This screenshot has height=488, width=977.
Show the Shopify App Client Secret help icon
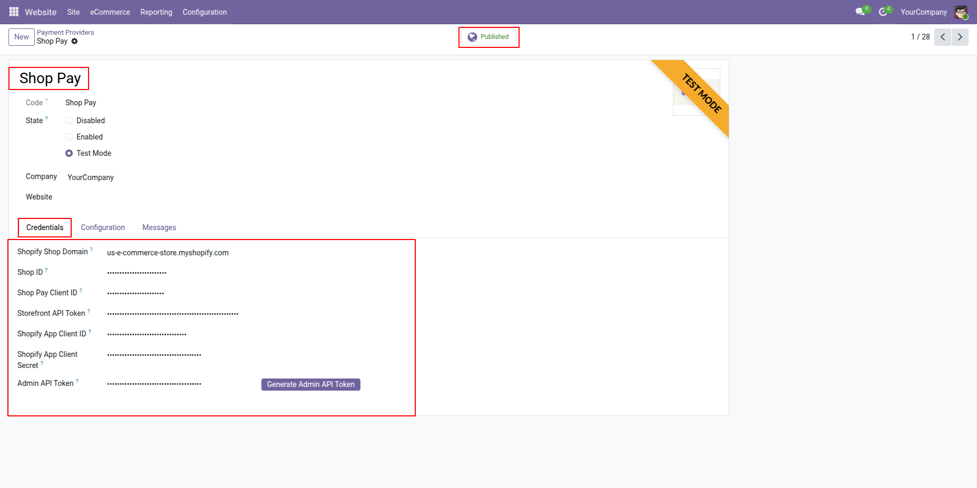tap(42, 363)
